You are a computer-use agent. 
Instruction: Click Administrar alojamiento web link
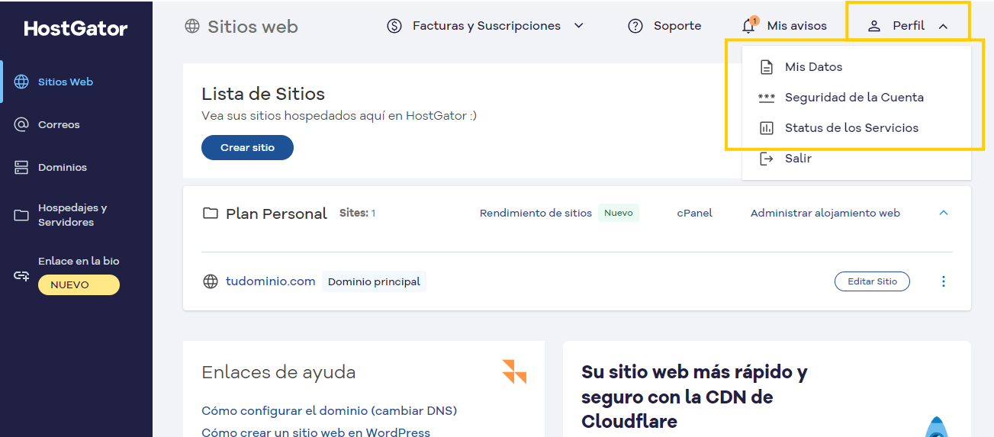(825, 214)
